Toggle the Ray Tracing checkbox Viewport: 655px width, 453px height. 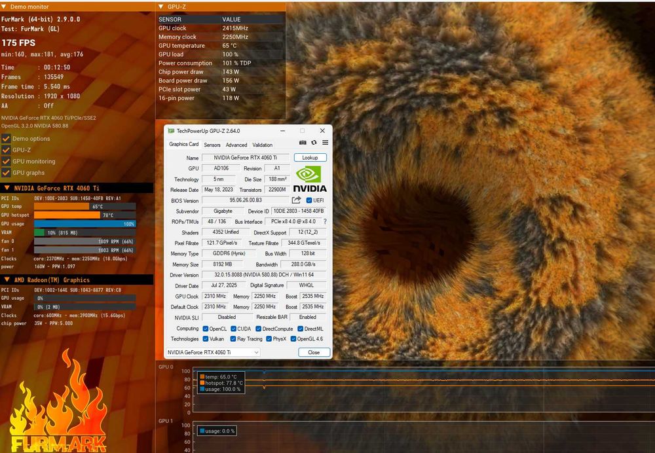[233, 339]
